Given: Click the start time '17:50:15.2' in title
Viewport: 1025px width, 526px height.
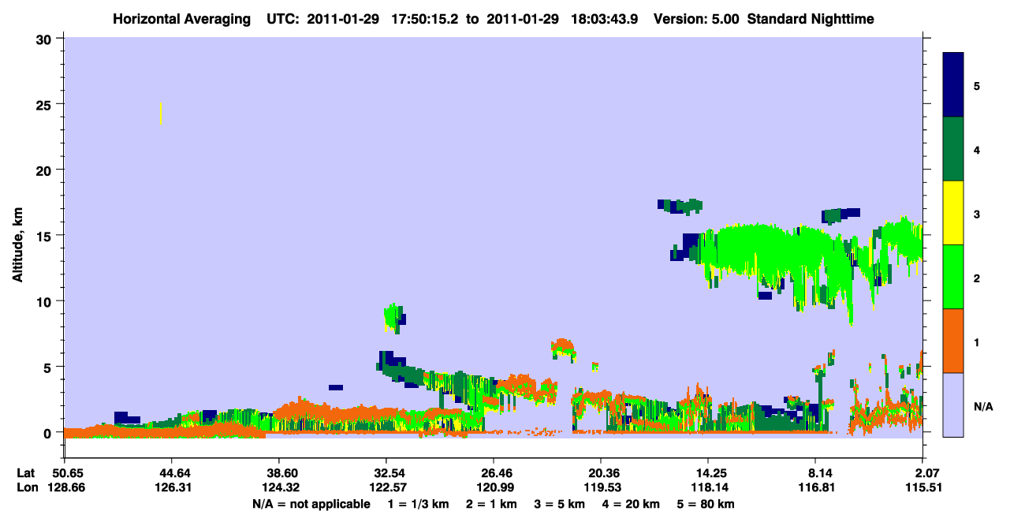Looking at the screenshot, I should pyautogui.click(x=424, y=18).
